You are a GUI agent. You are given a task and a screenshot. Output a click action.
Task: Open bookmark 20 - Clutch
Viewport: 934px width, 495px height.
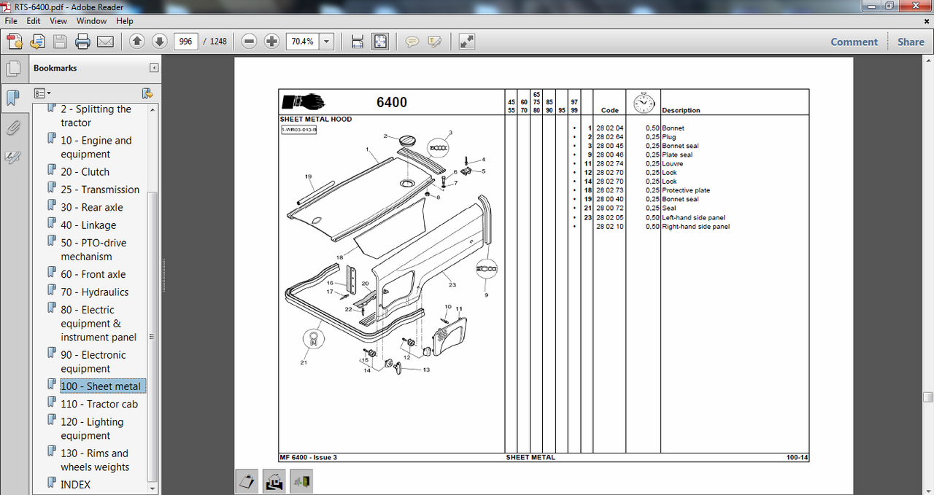[85, 172]
